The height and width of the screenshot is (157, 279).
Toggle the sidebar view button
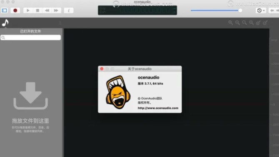(5, 10)
